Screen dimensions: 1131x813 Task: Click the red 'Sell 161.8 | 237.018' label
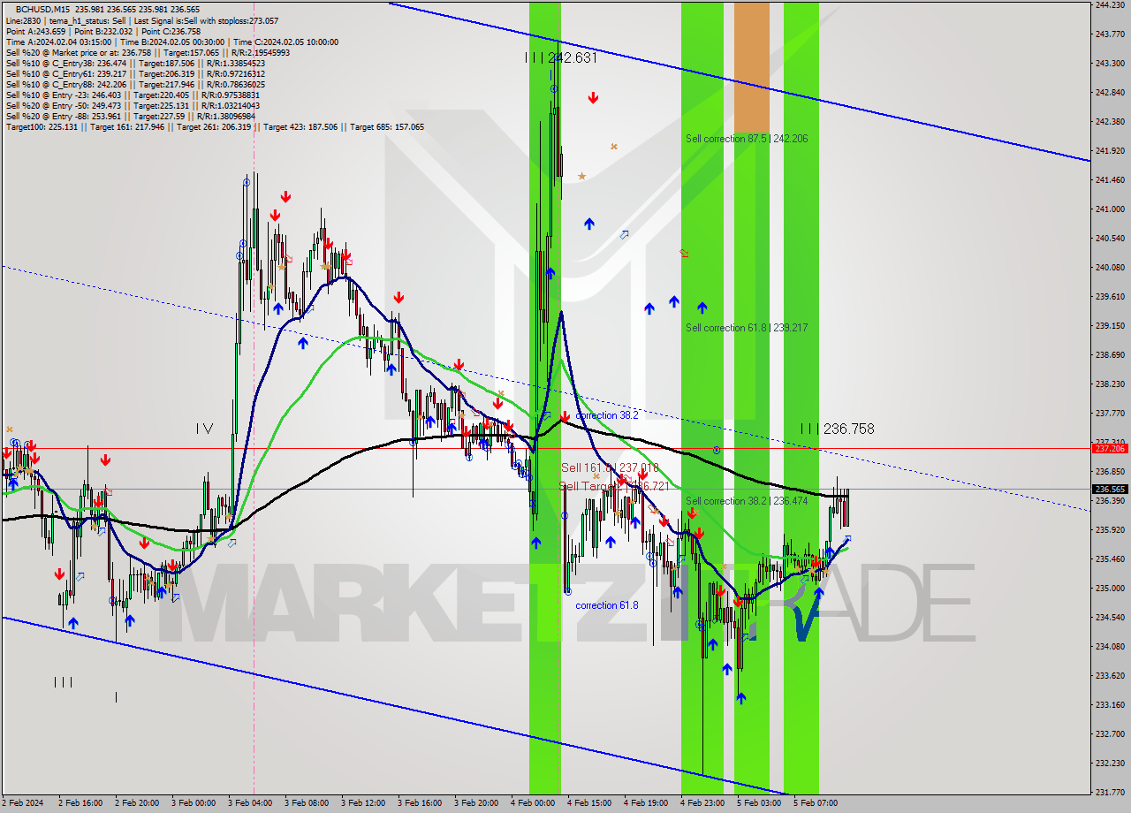[610, 467]
